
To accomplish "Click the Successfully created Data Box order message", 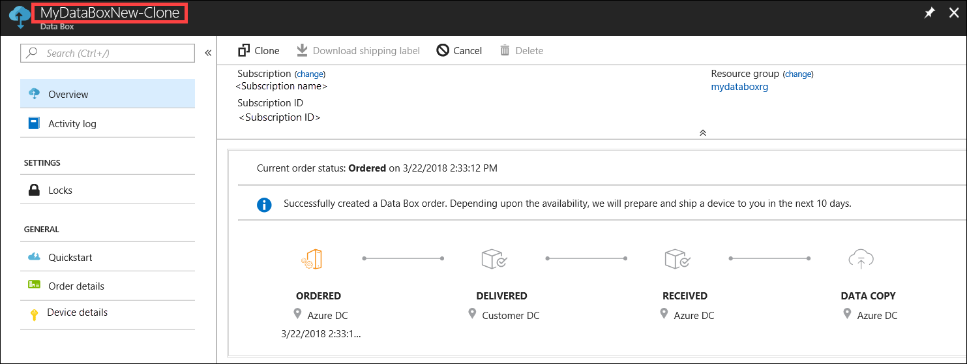I will 567,204.
